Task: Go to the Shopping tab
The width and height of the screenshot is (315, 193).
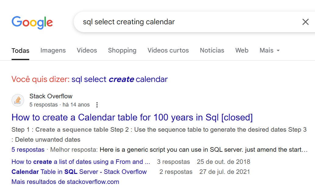Action: [x=122, y=50]
